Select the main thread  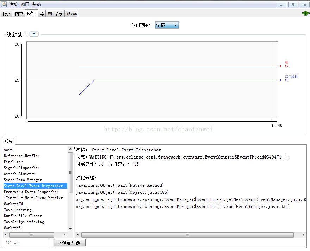(35, 150)
